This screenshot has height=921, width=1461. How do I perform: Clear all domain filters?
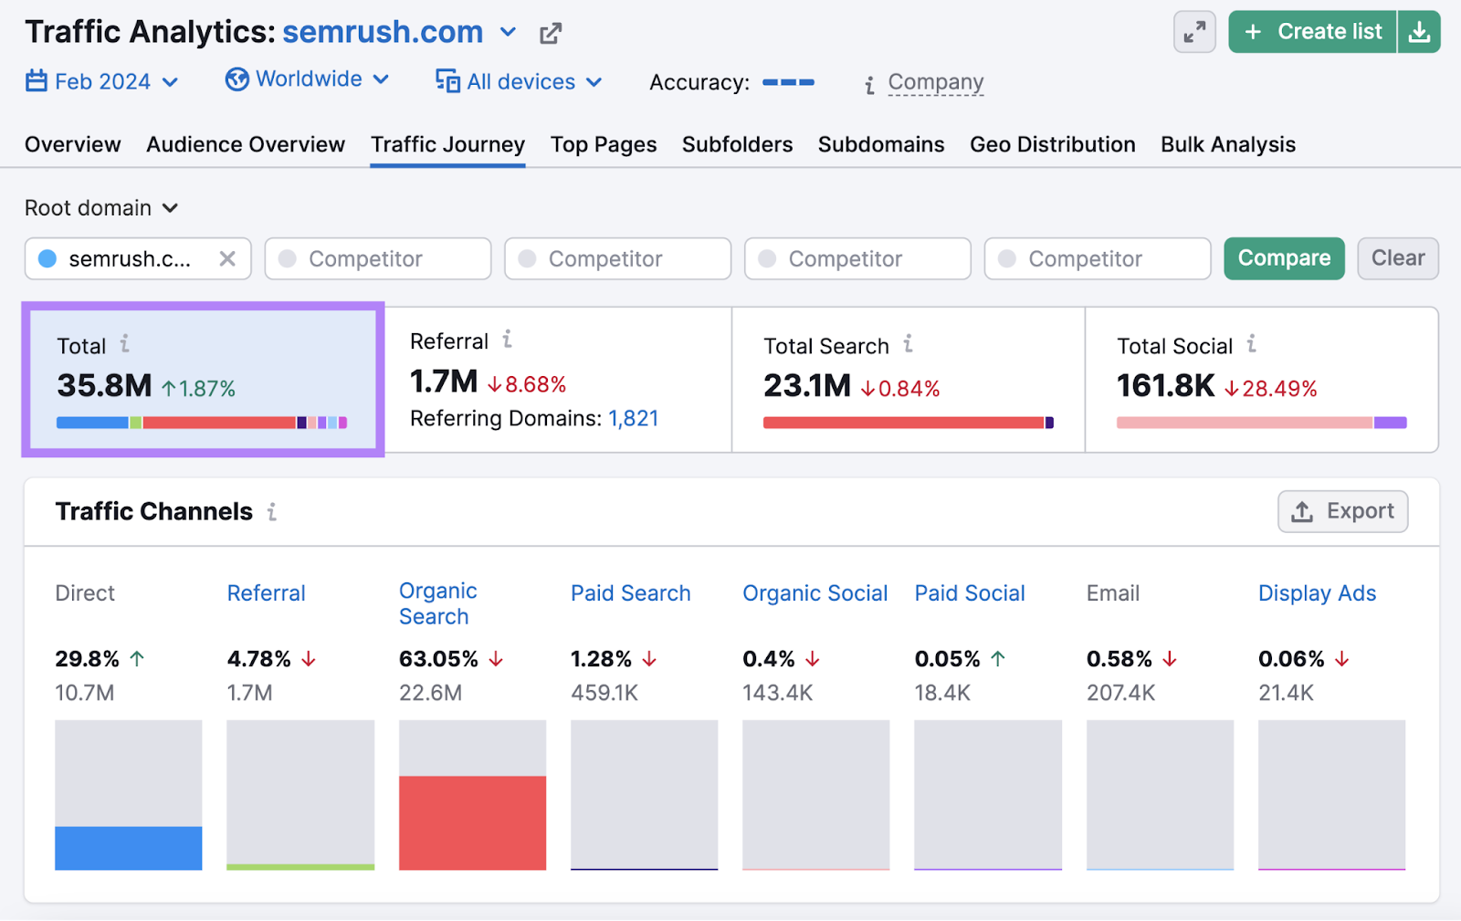point(1397,258)
